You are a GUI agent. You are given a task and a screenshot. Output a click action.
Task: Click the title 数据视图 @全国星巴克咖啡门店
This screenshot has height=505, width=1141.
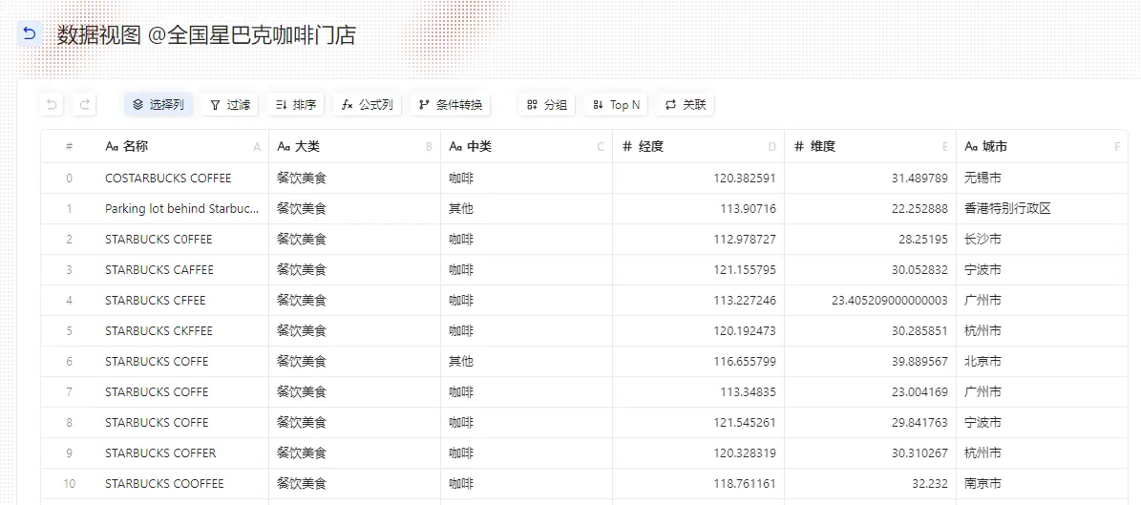[x=206, y=35]
